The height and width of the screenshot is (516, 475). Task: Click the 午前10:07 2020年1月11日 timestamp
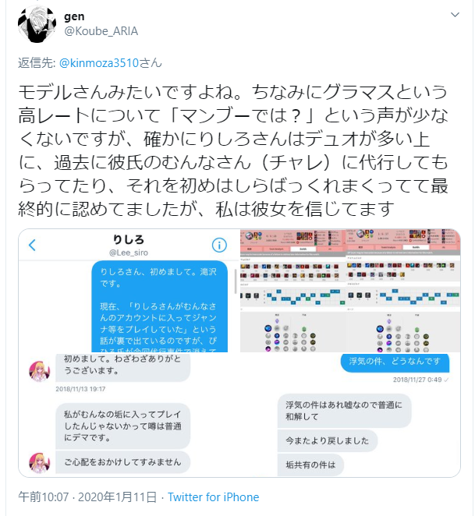point(87,497)
